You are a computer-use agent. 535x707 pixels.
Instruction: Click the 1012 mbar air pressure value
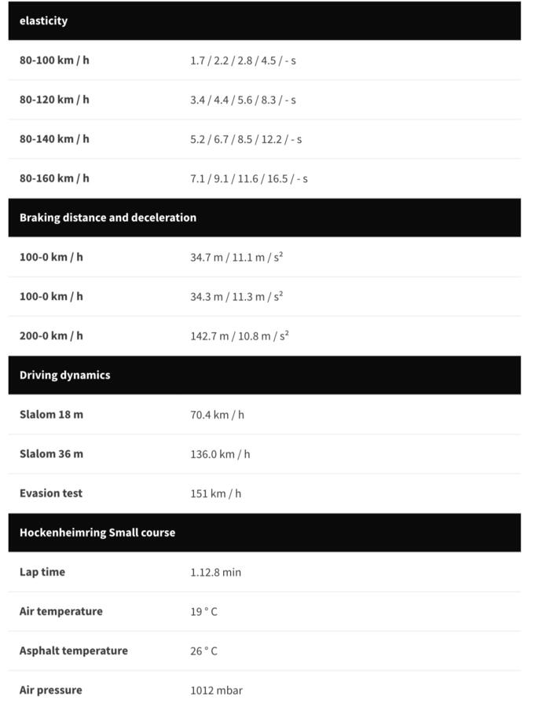click(216, 691)
